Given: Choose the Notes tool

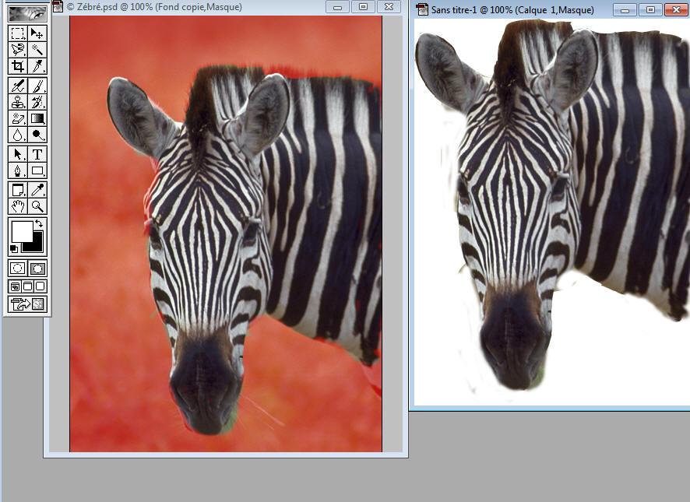Looking at the screenshot, I should pyautogui.click(x=18, y=190).
